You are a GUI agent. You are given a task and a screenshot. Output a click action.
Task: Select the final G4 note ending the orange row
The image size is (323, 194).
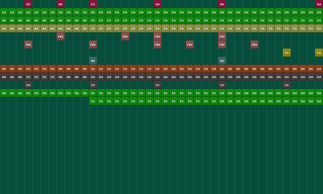(319, 69)
